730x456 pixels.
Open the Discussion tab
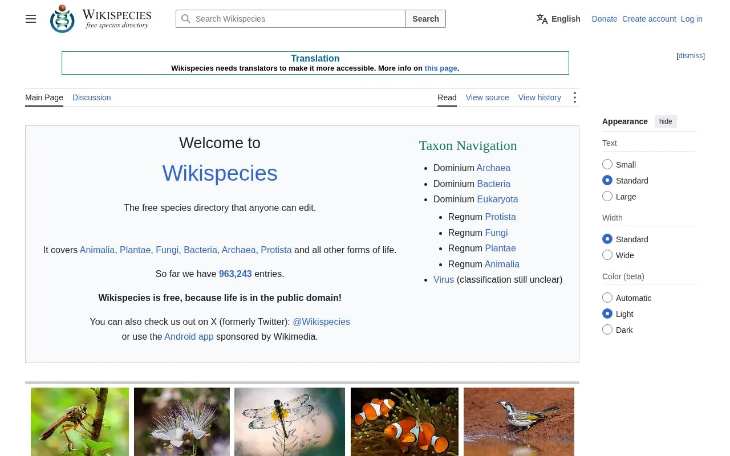click(x=92, y=97)
